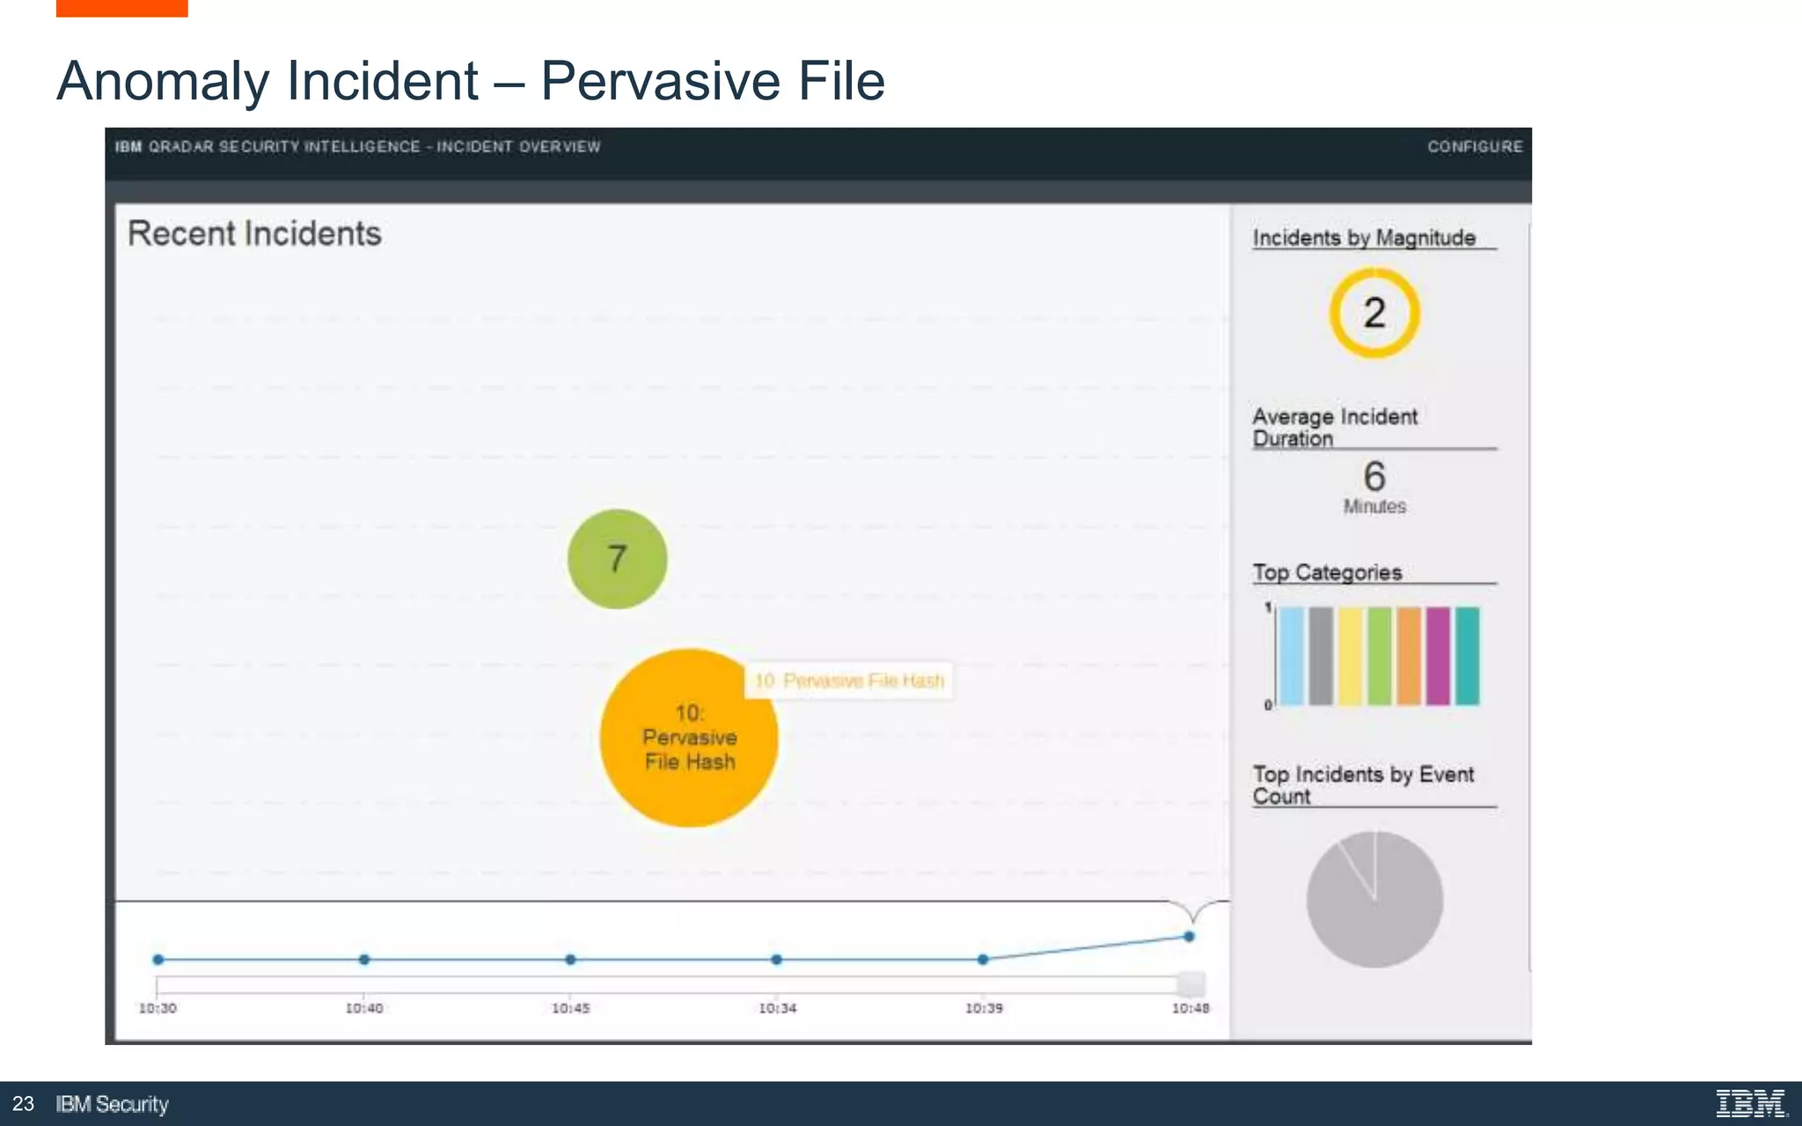1802x1126 pixels.
Task: Click the timeline point at 10:39
Action: pyautogui.click(x=983, y=960)
